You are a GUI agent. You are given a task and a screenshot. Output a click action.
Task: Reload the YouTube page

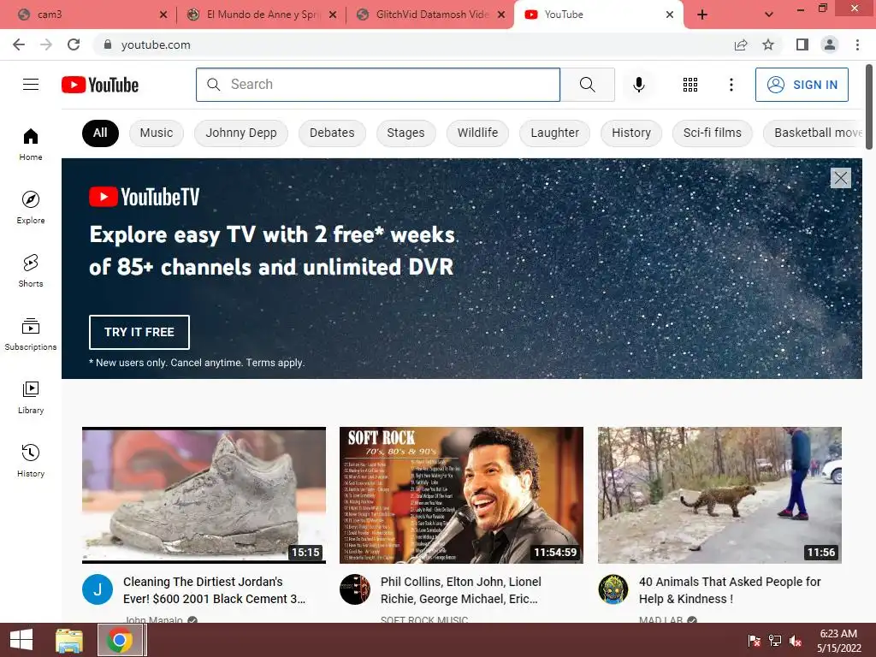(74, 44)
